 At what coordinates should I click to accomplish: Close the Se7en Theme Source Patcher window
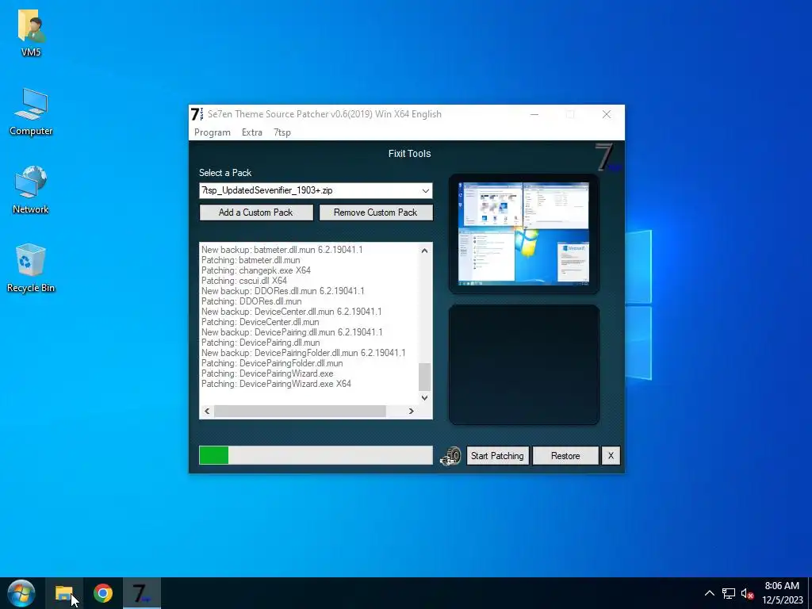607,114
